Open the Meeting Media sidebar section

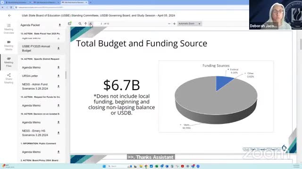(8, 46)
